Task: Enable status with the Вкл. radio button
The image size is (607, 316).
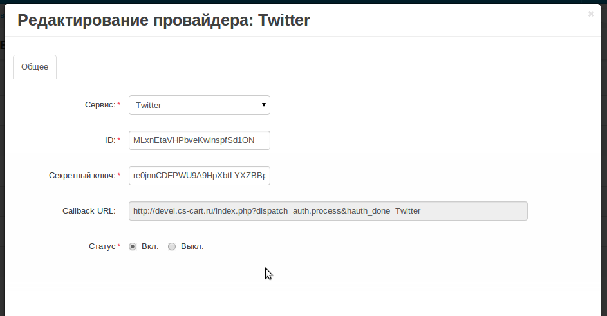Action: coord(133,246)
